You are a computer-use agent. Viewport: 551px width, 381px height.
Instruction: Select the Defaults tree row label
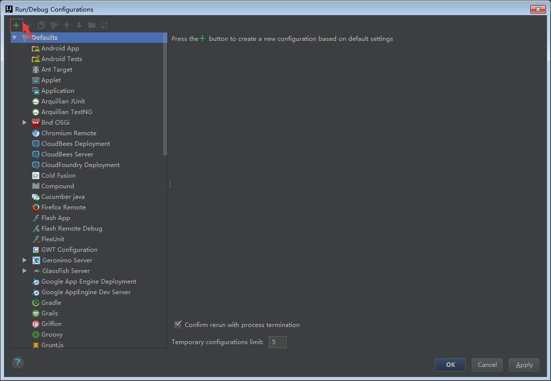(x=44, y=38)
